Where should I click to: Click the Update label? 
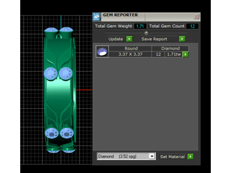tap(115, 39)
